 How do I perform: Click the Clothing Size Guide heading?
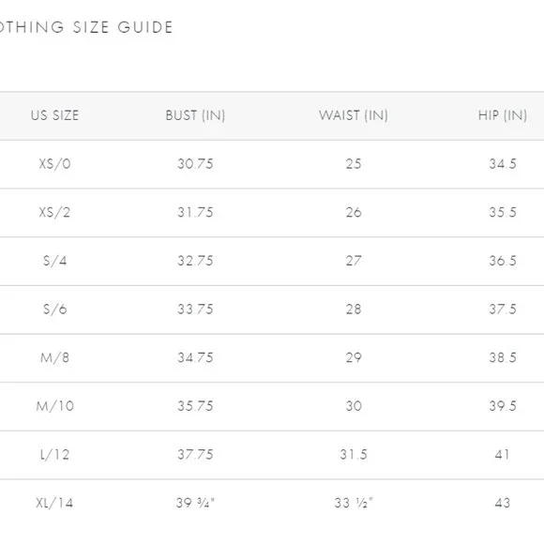pos(85,27)
